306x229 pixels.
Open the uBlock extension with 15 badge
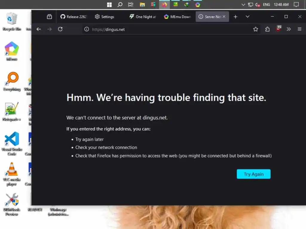click(278, 29)
